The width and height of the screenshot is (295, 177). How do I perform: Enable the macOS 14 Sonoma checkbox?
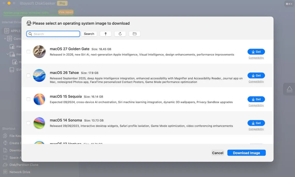[28, 123]
